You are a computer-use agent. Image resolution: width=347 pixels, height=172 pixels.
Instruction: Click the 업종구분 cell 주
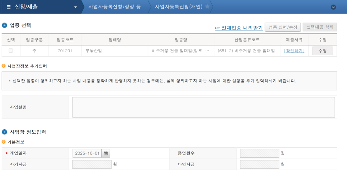34,51
